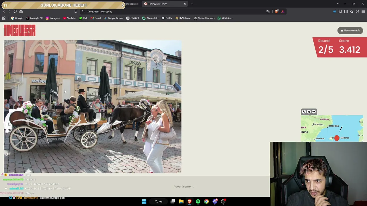The image size is (367, 206).
Task: Open the browser home page
Action: [21, 11]
